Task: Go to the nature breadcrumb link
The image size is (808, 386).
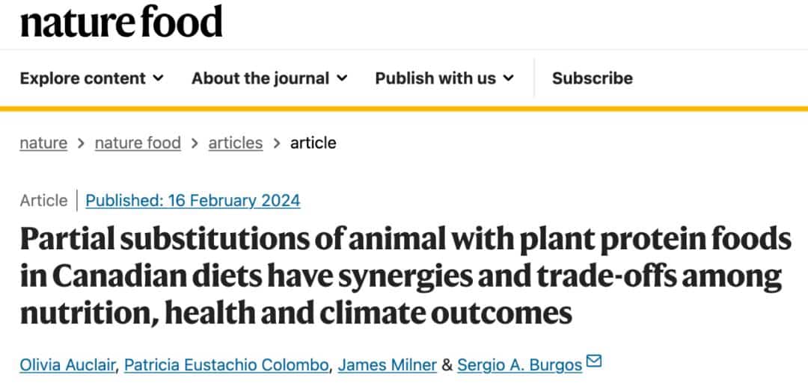Action: pos(43,143)
